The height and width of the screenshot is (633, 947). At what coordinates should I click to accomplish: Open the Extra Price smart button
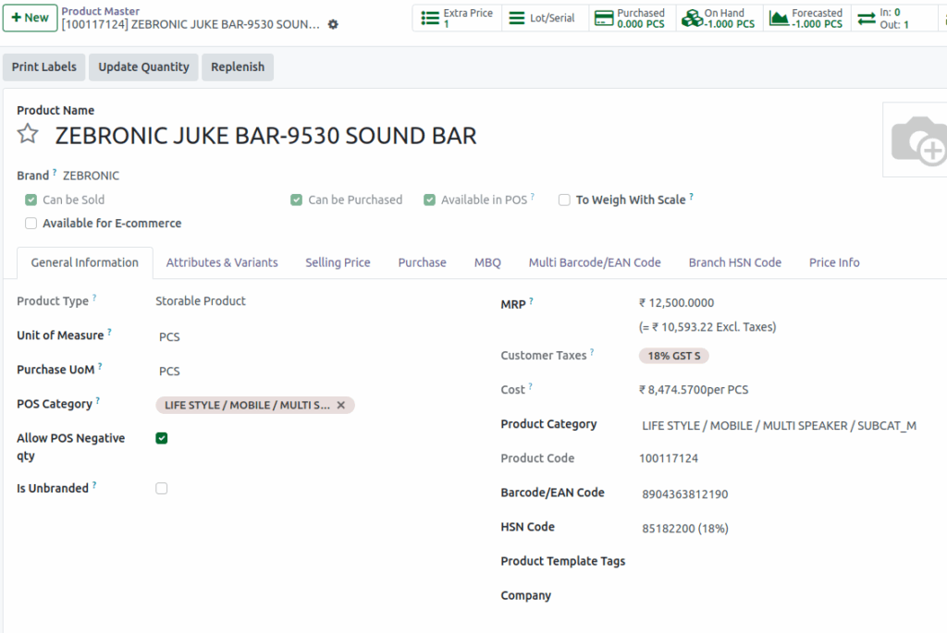(x=456, y=17)
